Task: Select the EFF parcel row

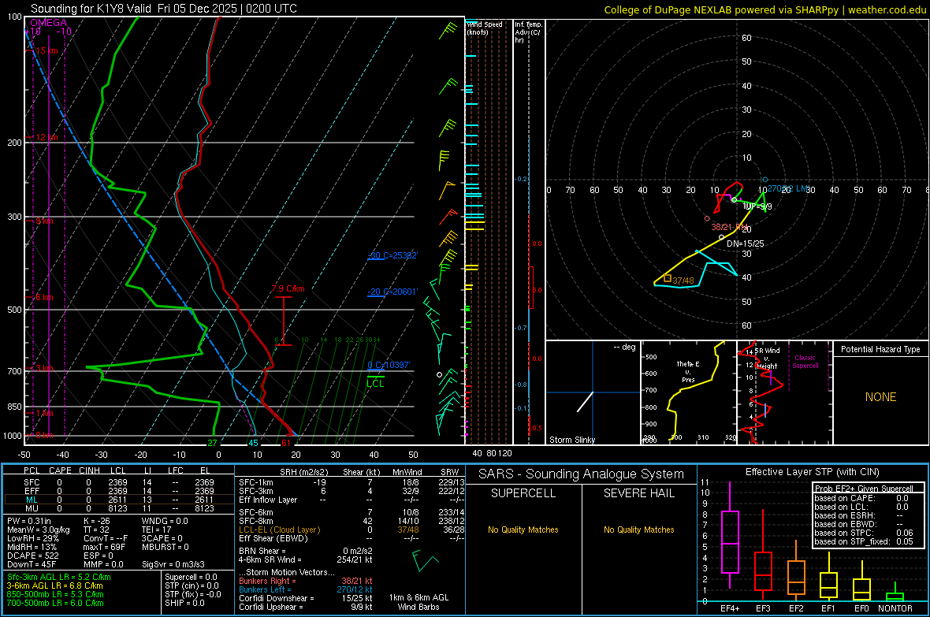Action: (119, 491)
